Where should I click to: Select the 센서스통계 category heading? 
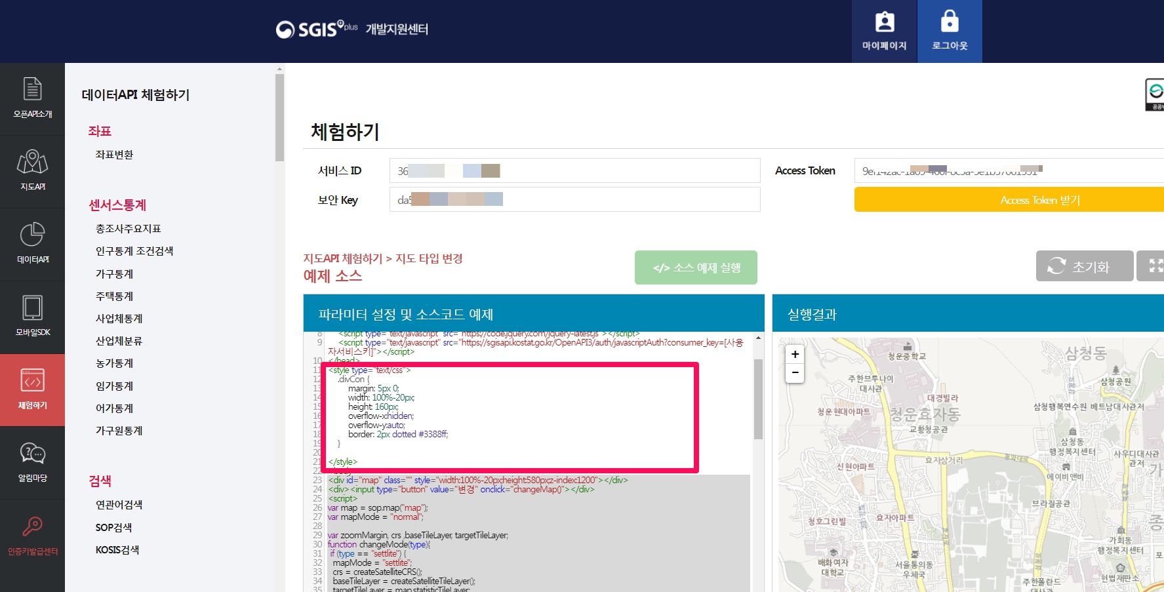click(x=117, y=205)
